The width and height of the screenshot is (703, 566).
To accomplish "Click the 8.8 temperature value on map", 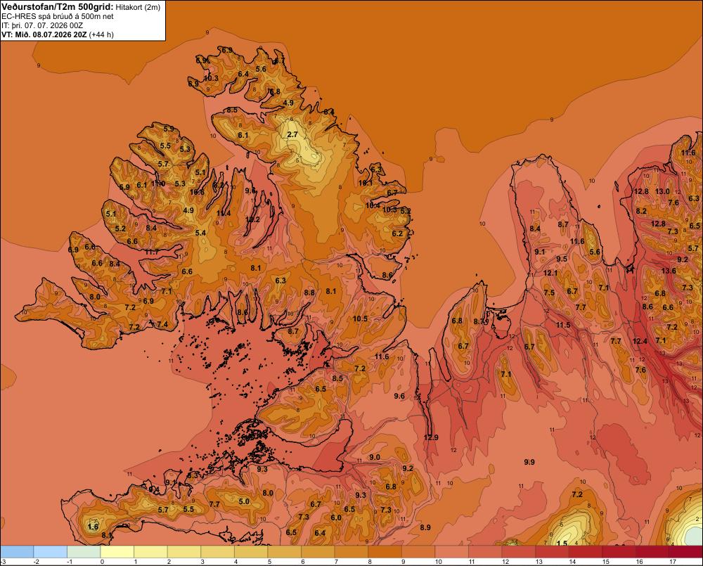I will (309, 292).
